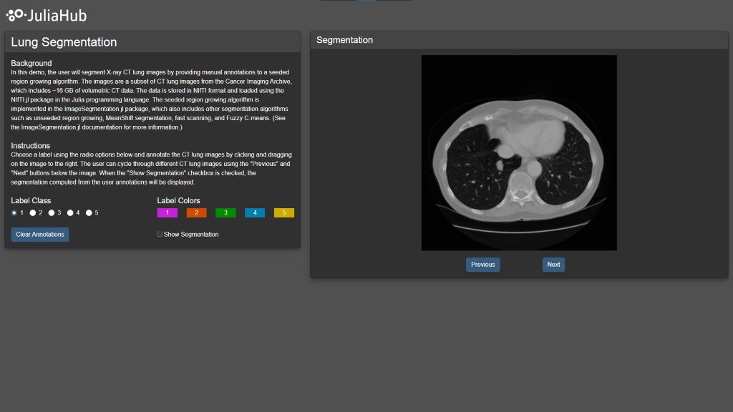
Task: Click the Lung Segmentation panel title
Action: pos(64,42)
